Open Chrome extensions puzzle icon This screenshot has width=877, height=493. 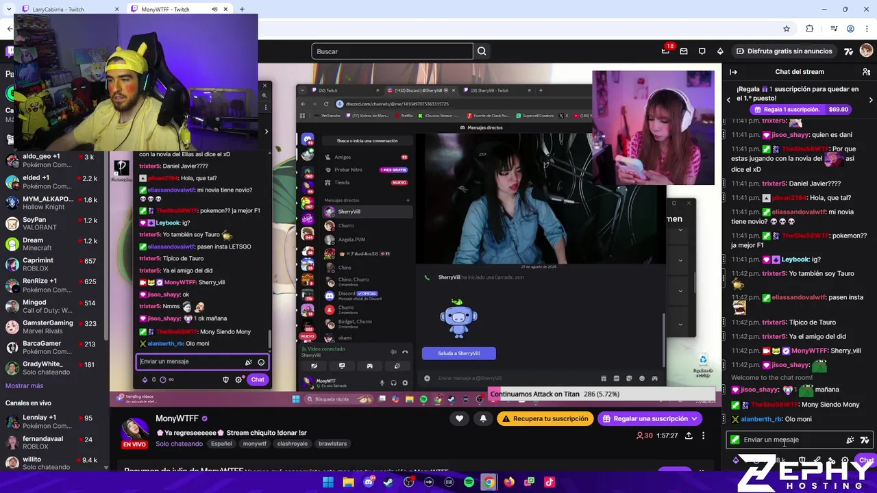(x=810, y=29)
